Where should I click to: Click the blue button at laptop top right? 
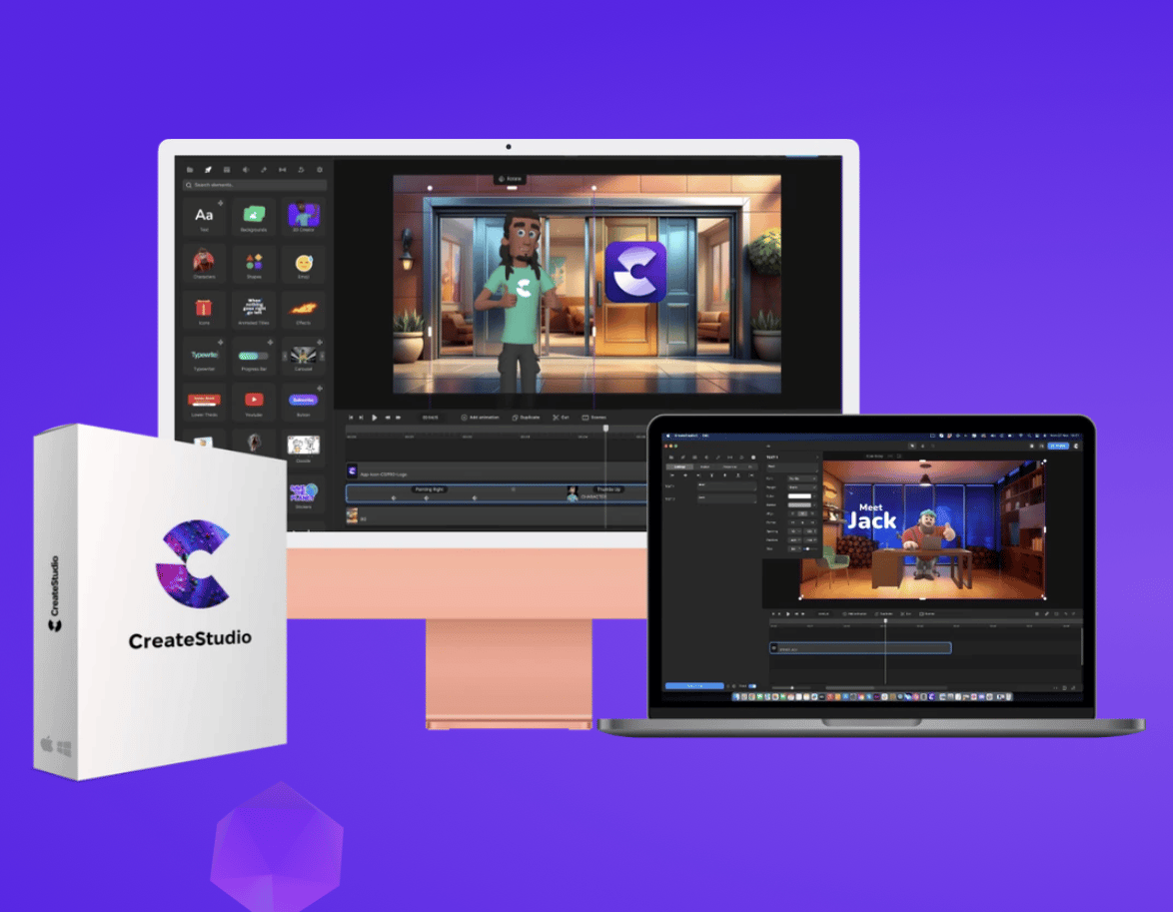point(1058,446)
